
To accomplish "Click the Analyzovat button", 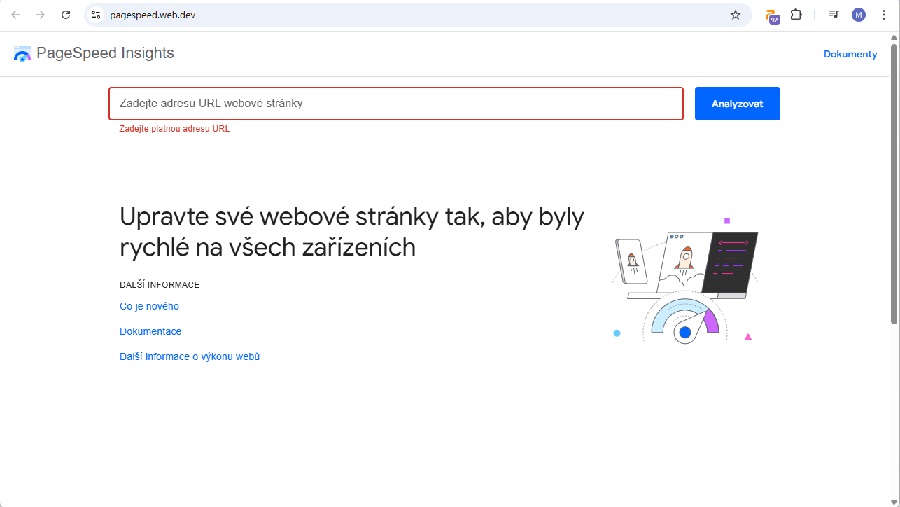I will (737, 104).
